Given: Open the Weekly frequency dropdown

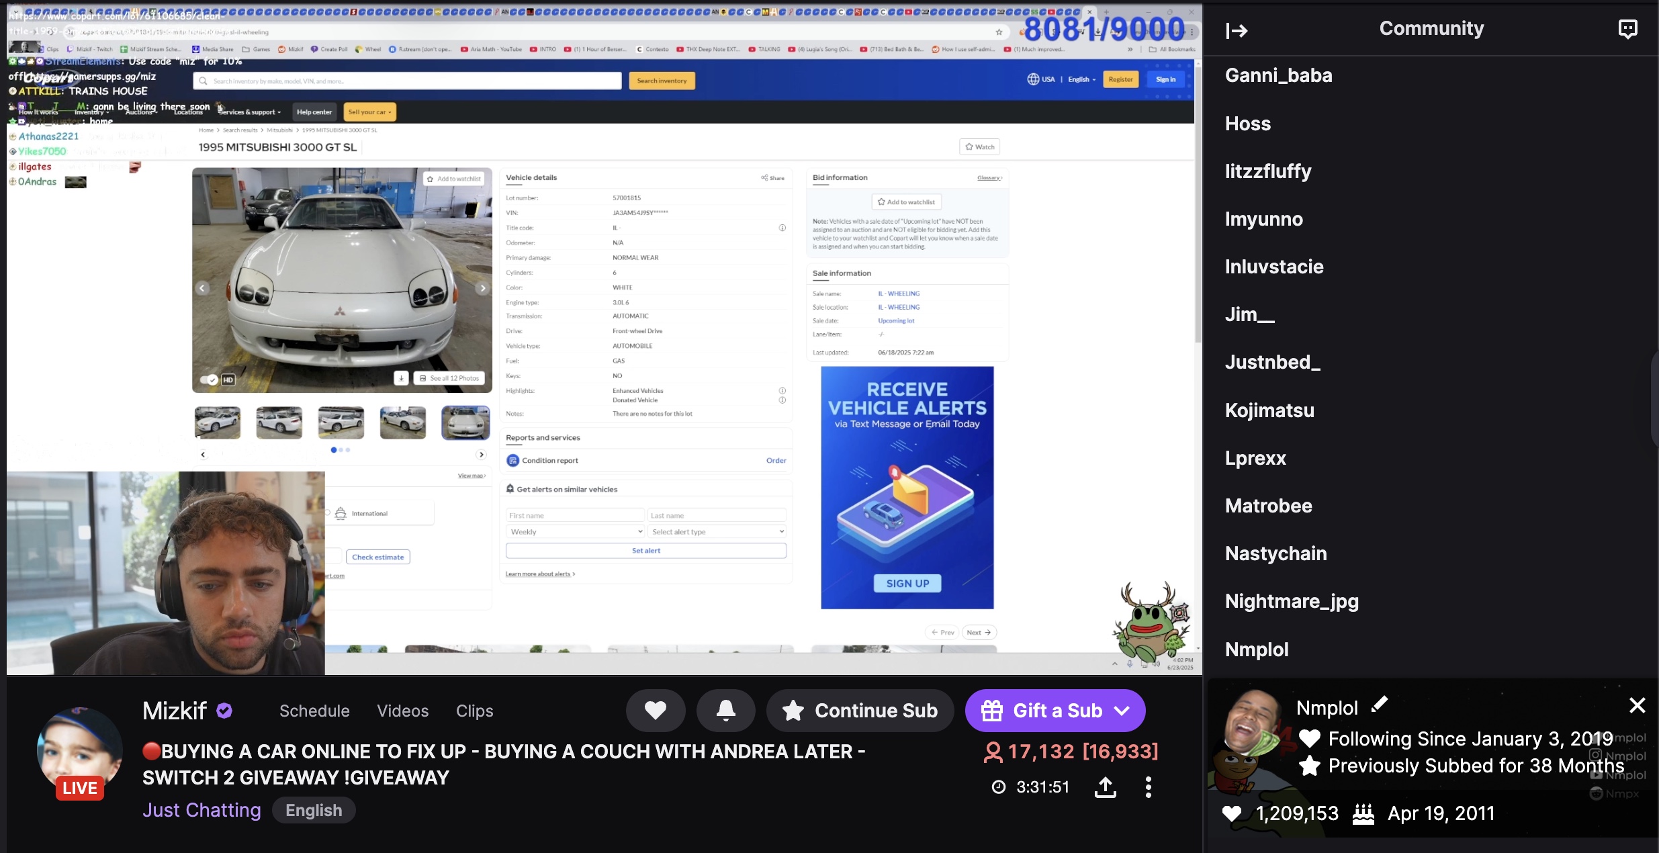Looking at the screenshot, I should [x=575, y=532].
